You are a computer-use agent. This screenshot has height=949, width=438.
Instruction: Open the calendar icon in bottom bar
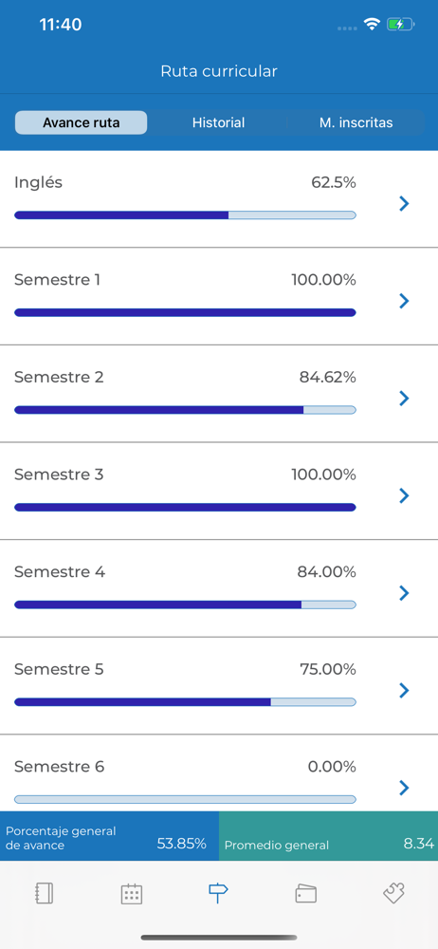pyautogui.click(x=131, y=894)
